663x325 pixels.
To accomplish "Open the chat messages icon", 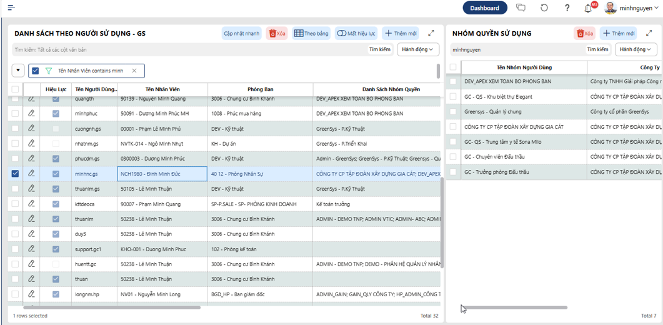I will point(521,7).
